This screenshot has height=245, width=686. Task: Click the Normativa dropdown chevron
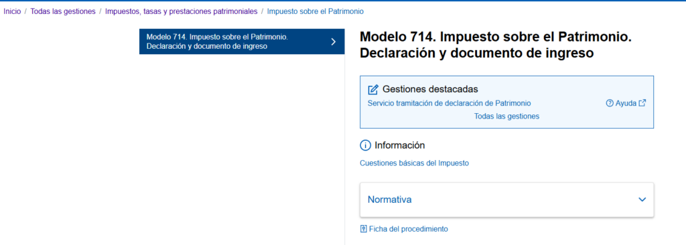(642, 199)
